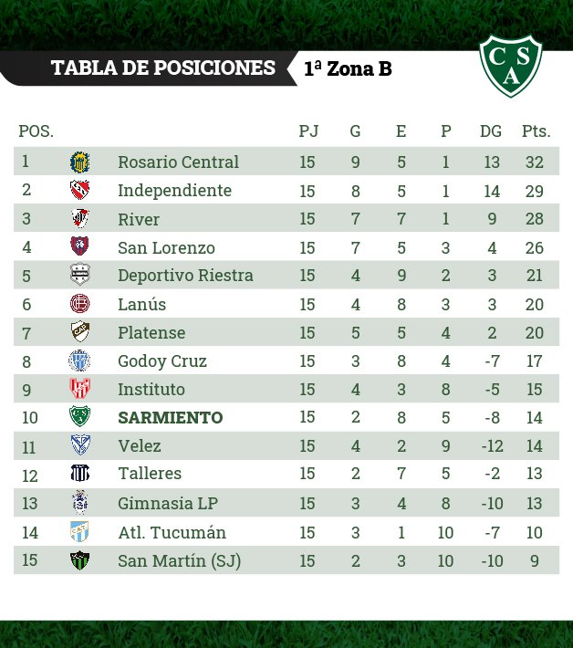Screen dimensions: 573x648
Task: Click the Platense club crest
Action: pyautogui.click(x=80, y=332)
